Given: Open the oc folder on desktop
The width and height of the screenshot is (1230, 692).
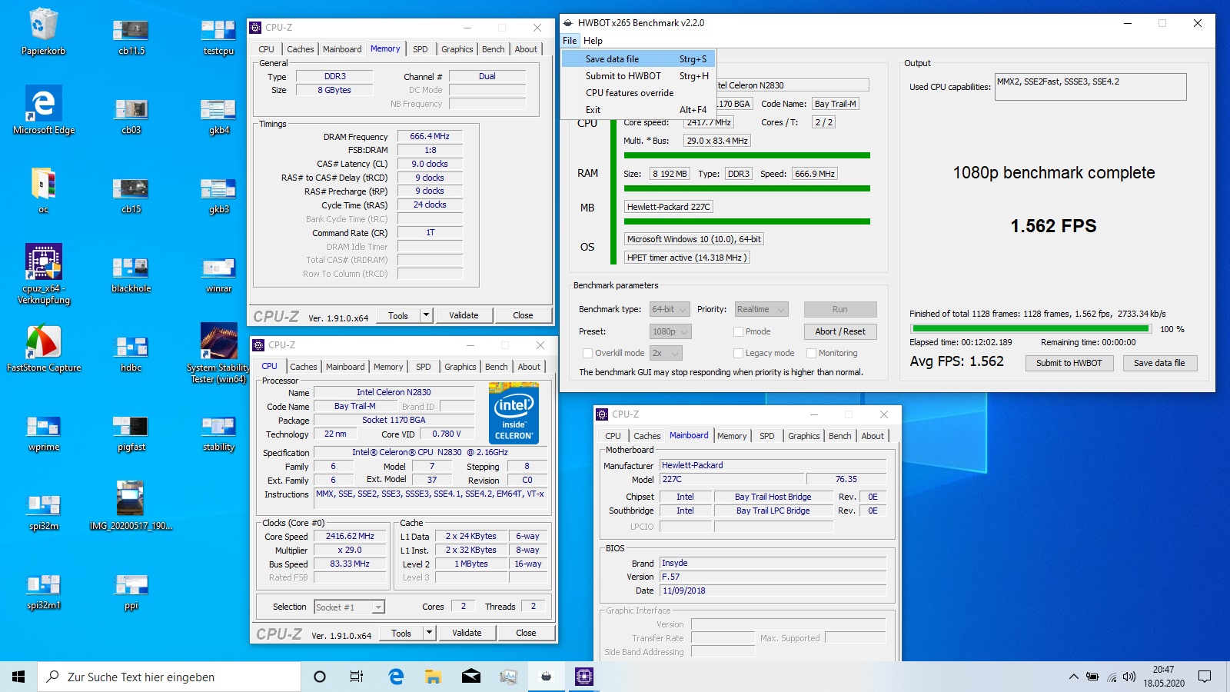Looking at the screenshot, I should click(44, 190).
